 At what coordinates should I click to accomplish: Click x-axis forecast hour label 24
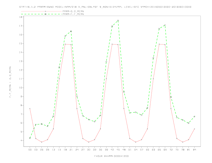point(77,150)
